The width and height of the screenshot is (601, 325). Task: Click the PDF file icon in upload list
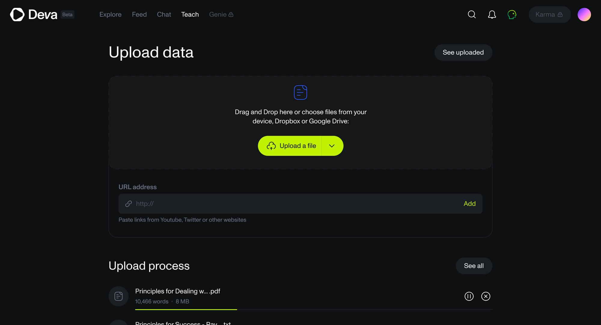(119, 296)
